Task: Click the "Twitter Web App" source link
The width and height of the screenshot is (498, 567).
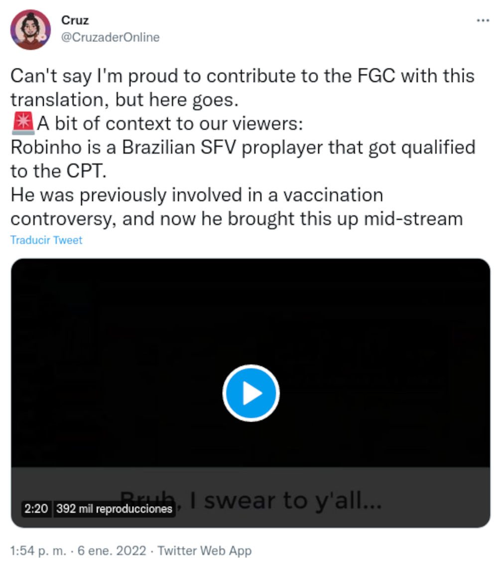Action: coord(204,551)
